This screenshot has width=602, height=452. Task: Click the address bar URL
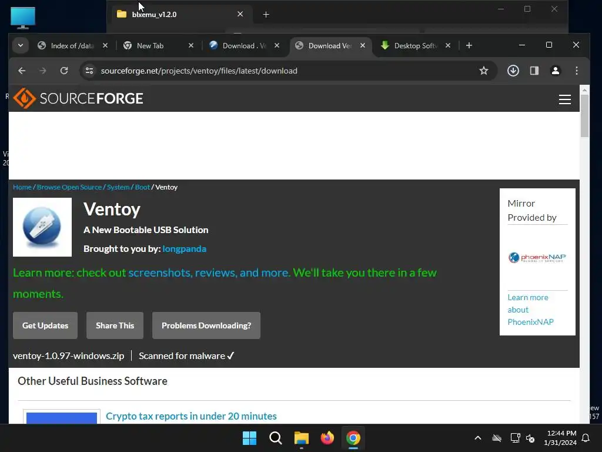(199, 71)
